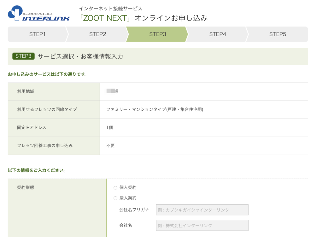Click 以下の情報をご入力ください heading
Image resolution: width=323 pixels, height=237 pixels.
click(37, 170)
